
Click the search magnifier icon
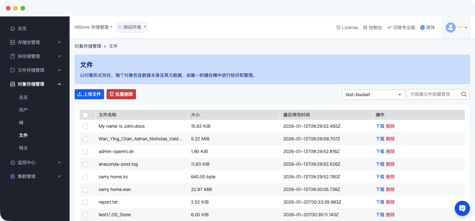[x=464, y=94]
